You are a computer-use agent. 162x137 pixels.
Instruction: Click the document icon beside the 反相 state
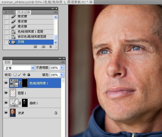pos(13,42)
